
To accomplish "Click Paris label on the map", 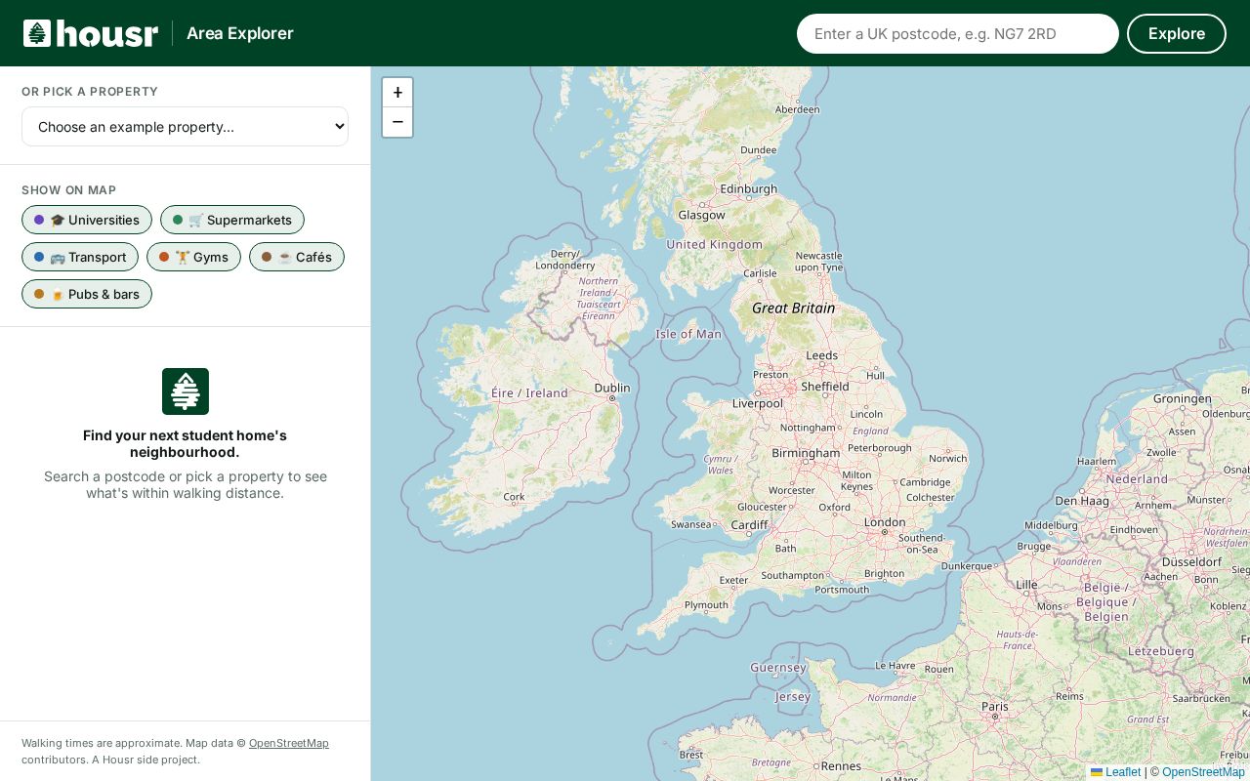I will (995, 706).
